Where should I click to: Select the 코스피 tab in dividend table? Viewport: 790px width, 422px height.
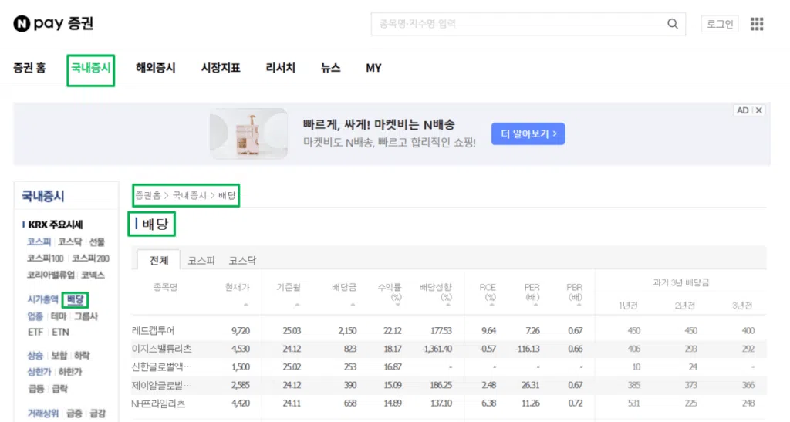coord(201,260)
